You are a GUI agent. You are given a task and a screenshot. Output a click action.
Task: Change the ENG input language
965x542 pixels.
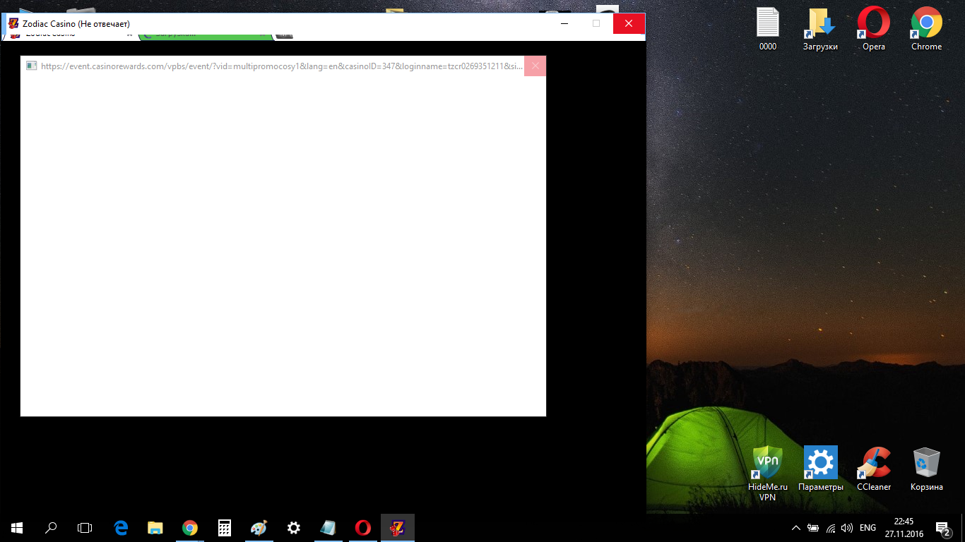pos(868,527)
